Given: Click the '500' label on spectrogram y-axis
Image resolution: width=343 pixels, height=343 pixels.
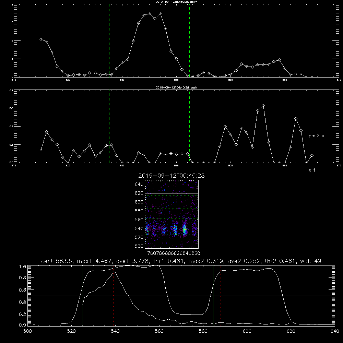Looking at the screenshot, I should [139, 246].
